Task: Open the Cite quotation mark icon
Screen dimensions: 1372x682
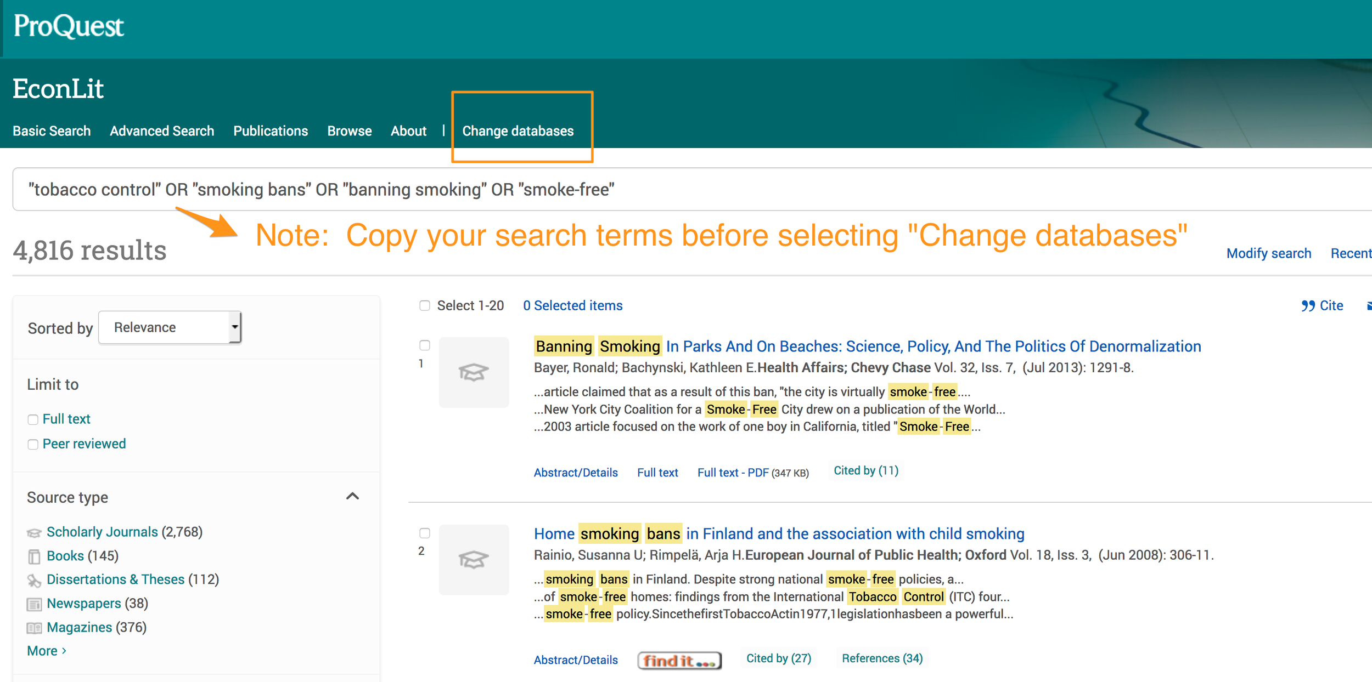Action: 1308,306
